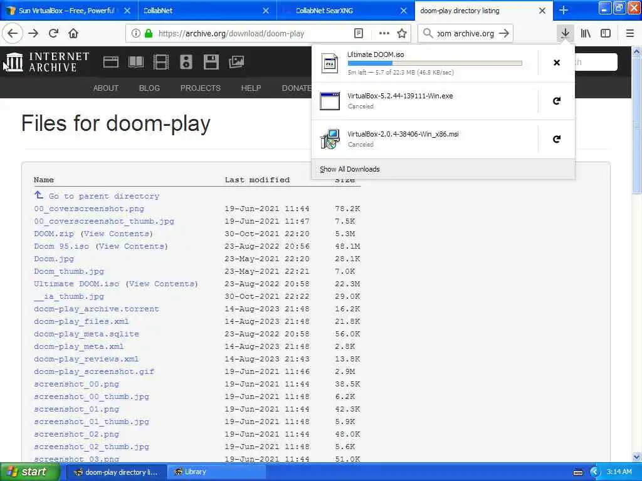Screen dimensions: 642x481
Task: Submit search with the go arrow
Action: (x=504, y=34)
